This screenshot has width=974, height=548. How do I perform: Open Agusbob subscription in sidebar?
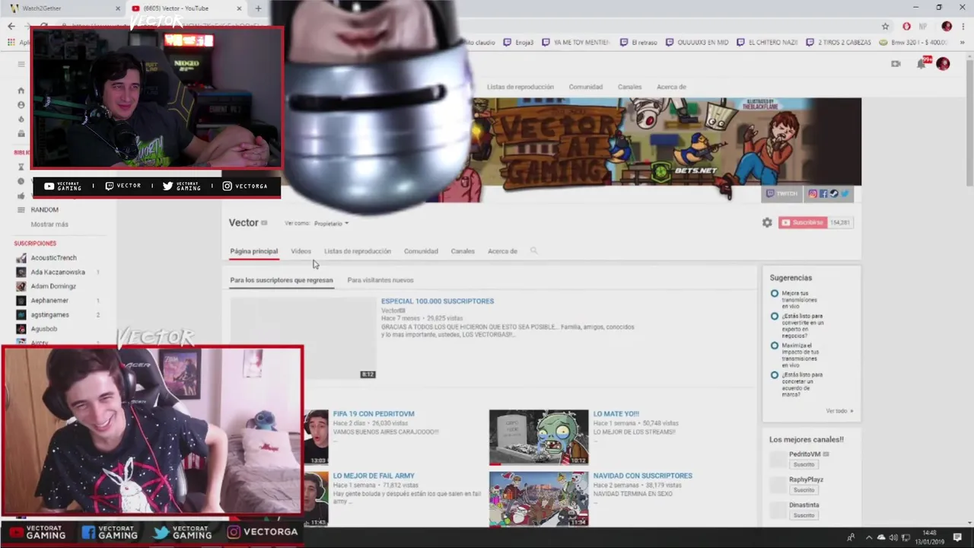click(x=43, y=329)
